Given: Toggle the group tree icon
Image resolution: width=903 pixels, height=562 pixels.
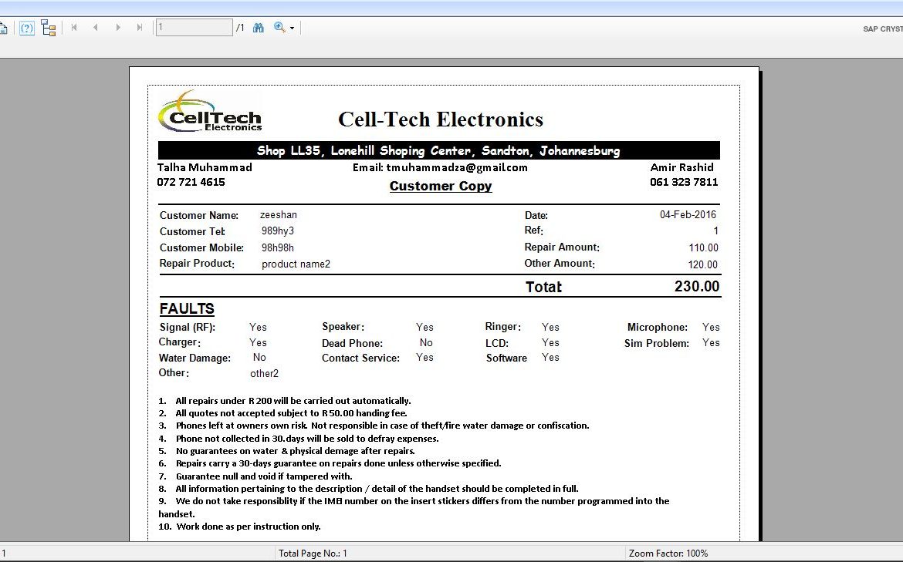Looking at the screenshot, I should pyautogui.click(x=49, y=29).
